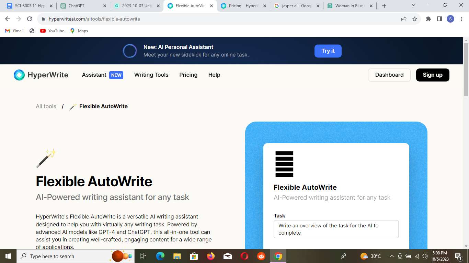Open the weather widget in the taskbar
The image size is (469, 263).
(370, 256)
